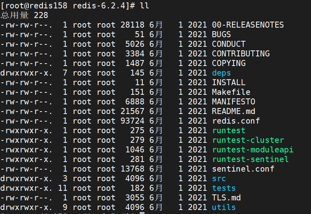The image size is (311, 214).
Task: Select link count 7 on deps row
Action: [65, 73]
